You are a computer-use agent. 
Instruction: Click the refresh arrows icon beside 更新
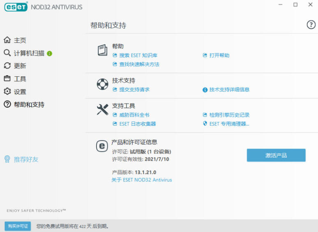(7, 66)
